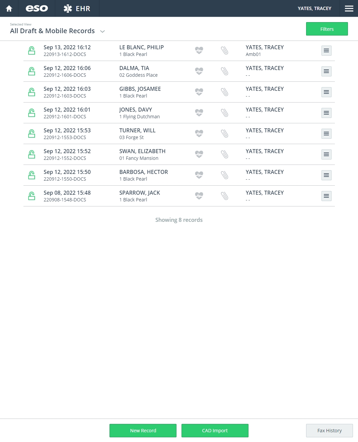
Task: Click the EHR module tab in header
Action: tap(77, 8)
